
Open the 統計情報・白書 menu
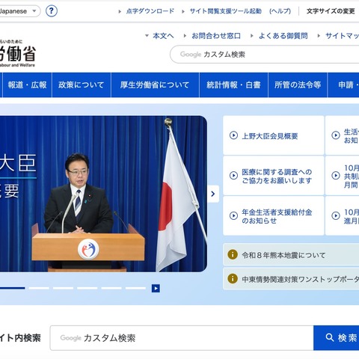click(x=234, y=85)
